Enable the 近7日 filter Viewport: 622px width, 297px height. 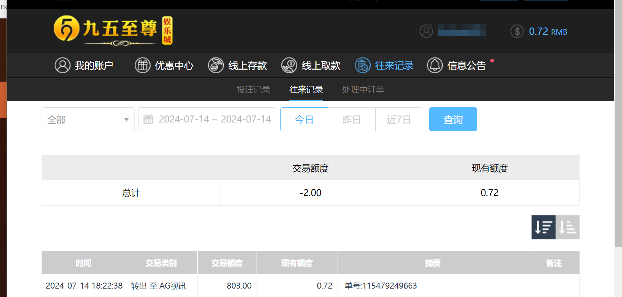[399, 119]
